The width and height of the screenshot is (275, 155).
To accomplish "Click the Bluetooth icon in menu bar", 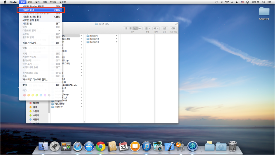I will click(222, 2).
